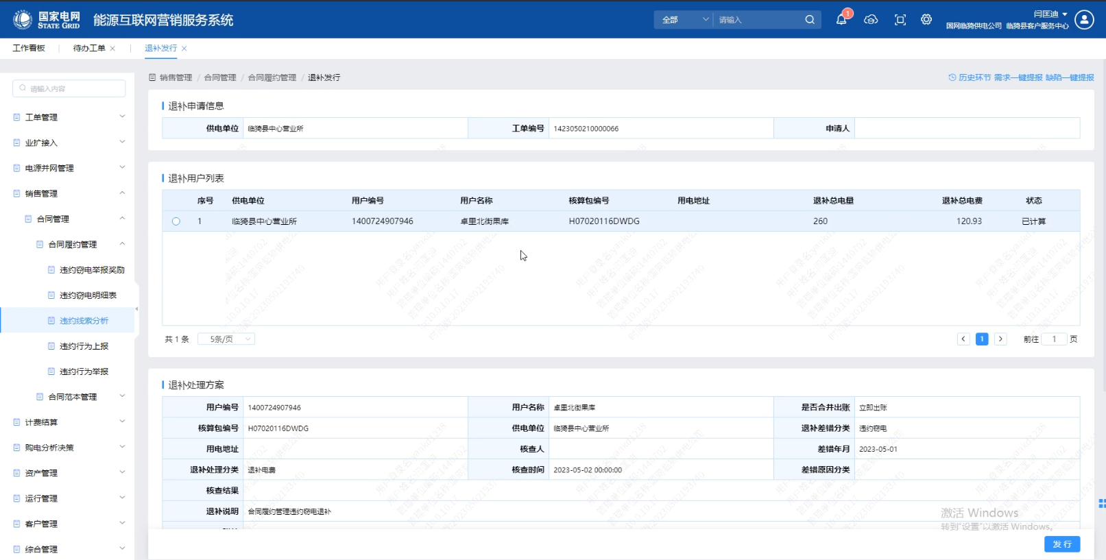
Task: Go to the next page arrow
Action: (x=1000, y=339)
